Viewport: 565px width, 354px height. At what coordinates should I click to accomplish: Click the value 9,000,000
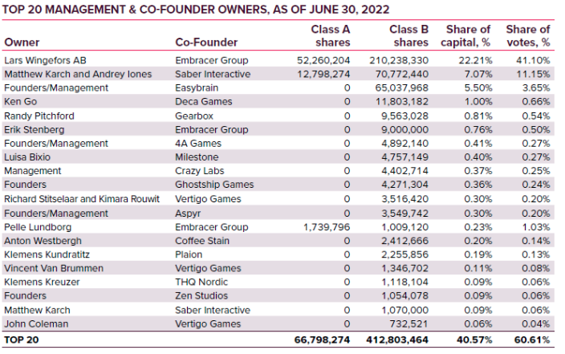(404, 130)
